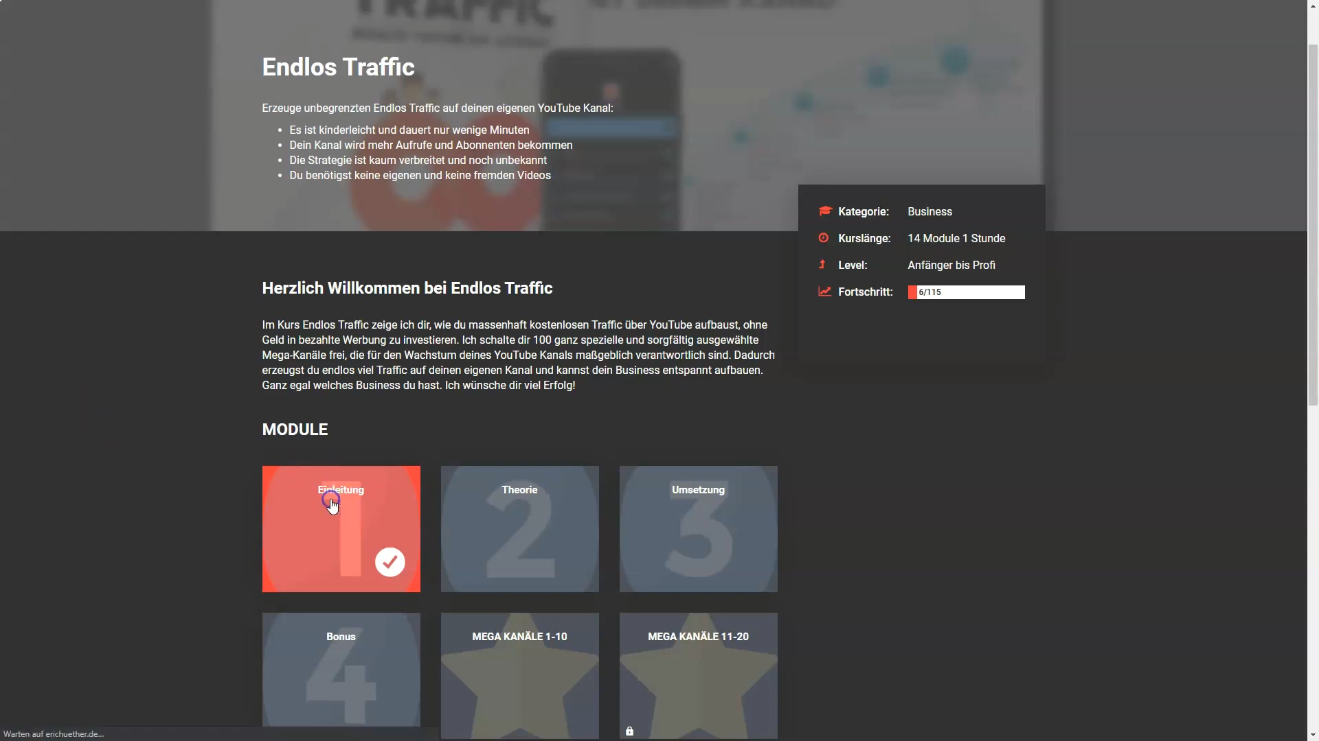Click the 'Warten auf erichuether.de...' status text

tap(54, 734)
